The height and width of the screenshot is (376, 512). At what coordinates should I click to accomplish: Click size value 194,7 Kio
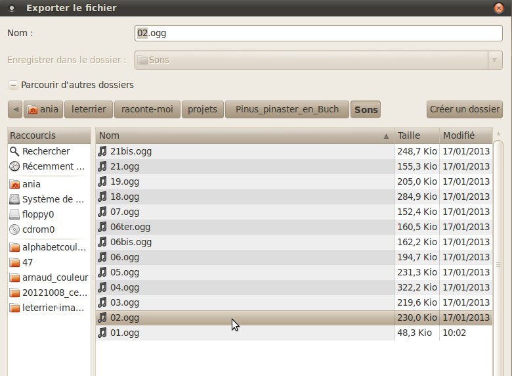point(417,257)
